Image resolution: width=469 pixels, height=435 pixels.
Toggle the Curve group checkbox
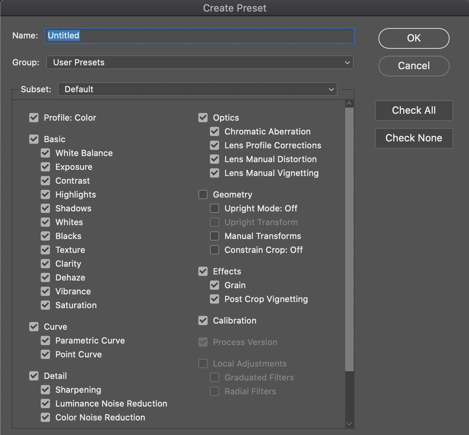click(x=34, y=327)
